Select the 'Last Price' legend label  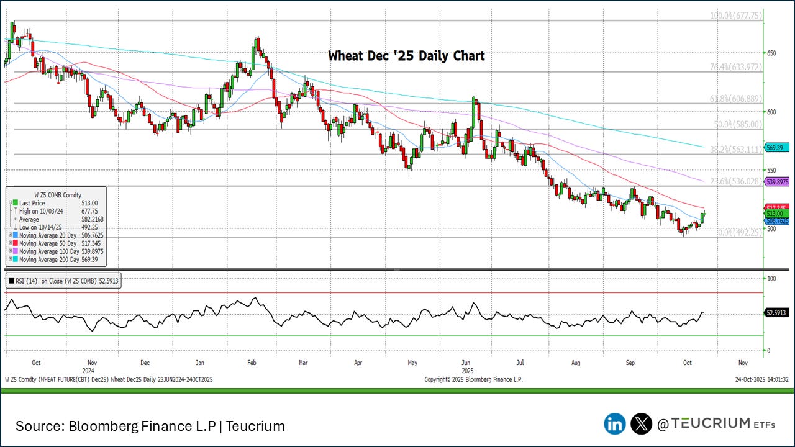pyautogui.click(x=32, y=203)
